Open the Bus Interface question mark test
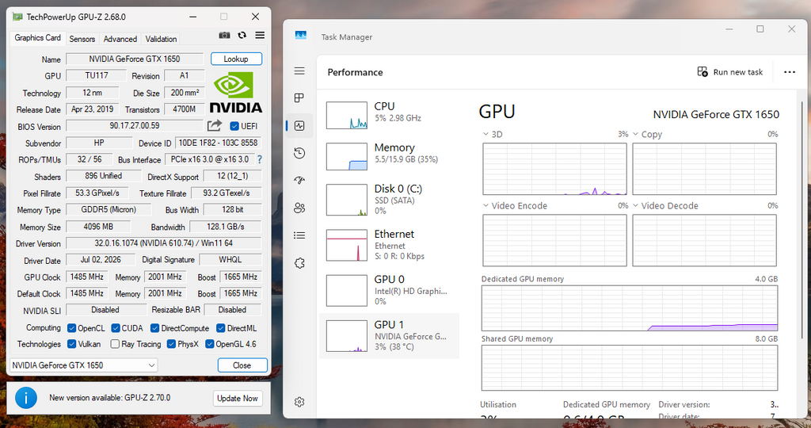The height and width of the screenshot is (428, 811). point(260,159)
